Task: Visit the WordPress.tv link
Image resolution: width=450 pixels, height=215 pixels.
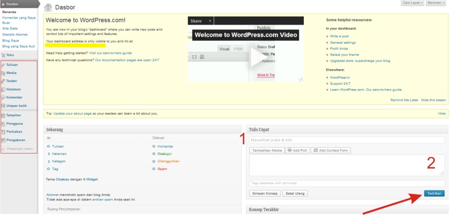Action: click(340, 77)
